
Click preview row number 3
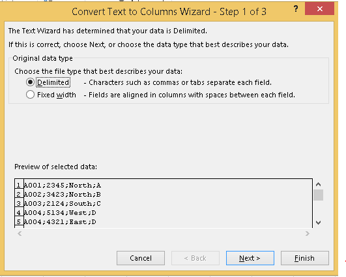pyautogui.click(x=19, y=204)
